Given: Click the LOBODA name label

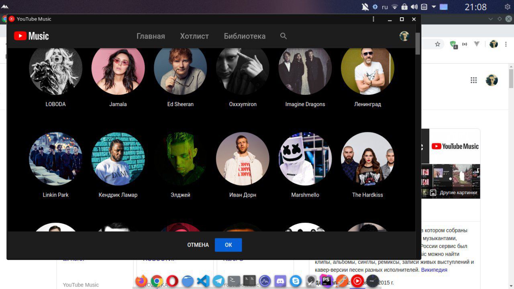Looking at the screenshot, I should [56, 104].
